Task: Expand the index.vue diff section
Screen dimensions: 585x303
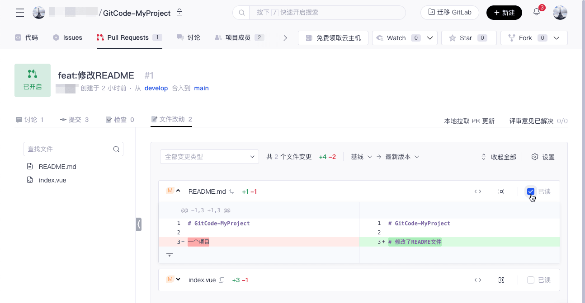Action: click(x=179, y=280)
